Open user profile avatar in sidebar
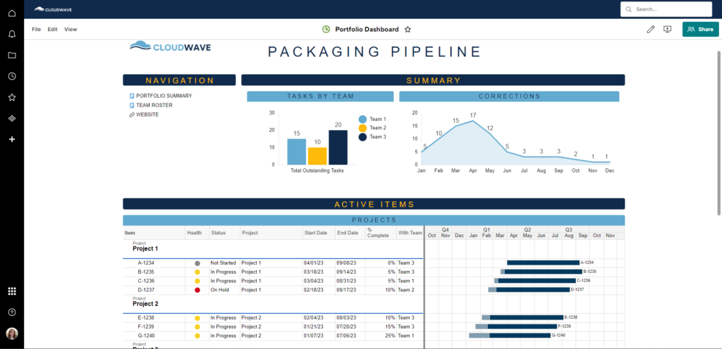Viewport: 722px width, 349px height. click(x=12, y=333)
